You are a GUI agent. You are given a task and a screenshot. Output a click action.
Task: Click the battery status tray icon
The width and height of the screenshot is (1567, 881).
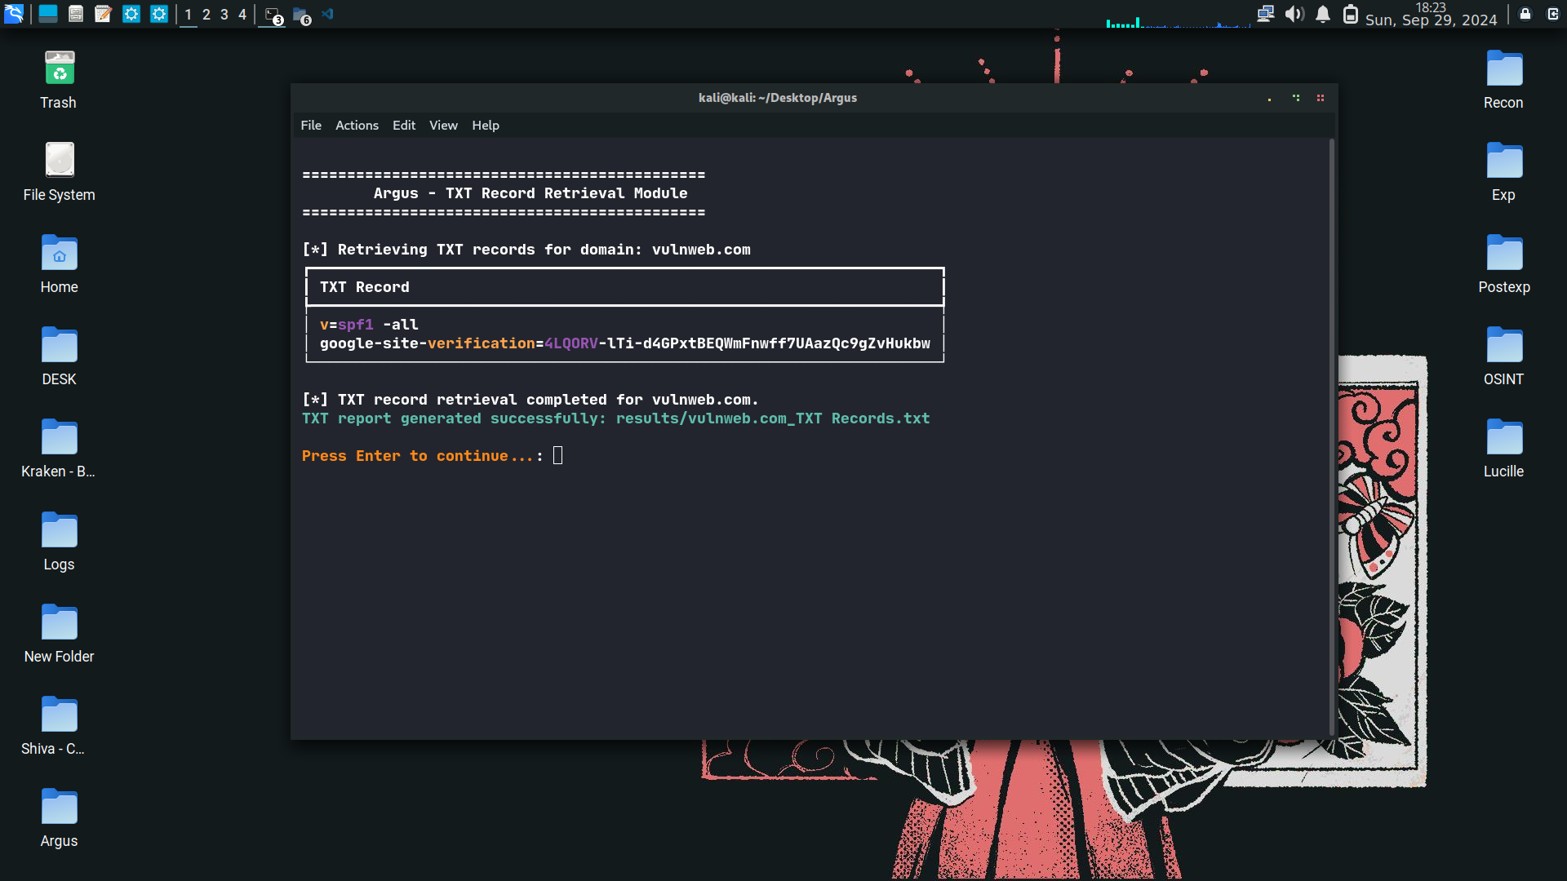click(1351, 14)
